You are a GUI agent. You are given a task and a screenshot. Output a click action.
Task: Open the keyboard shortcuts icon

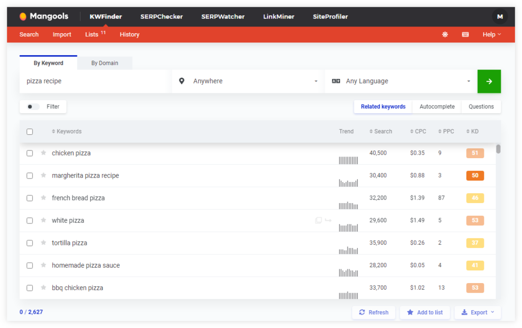point(465,34)
